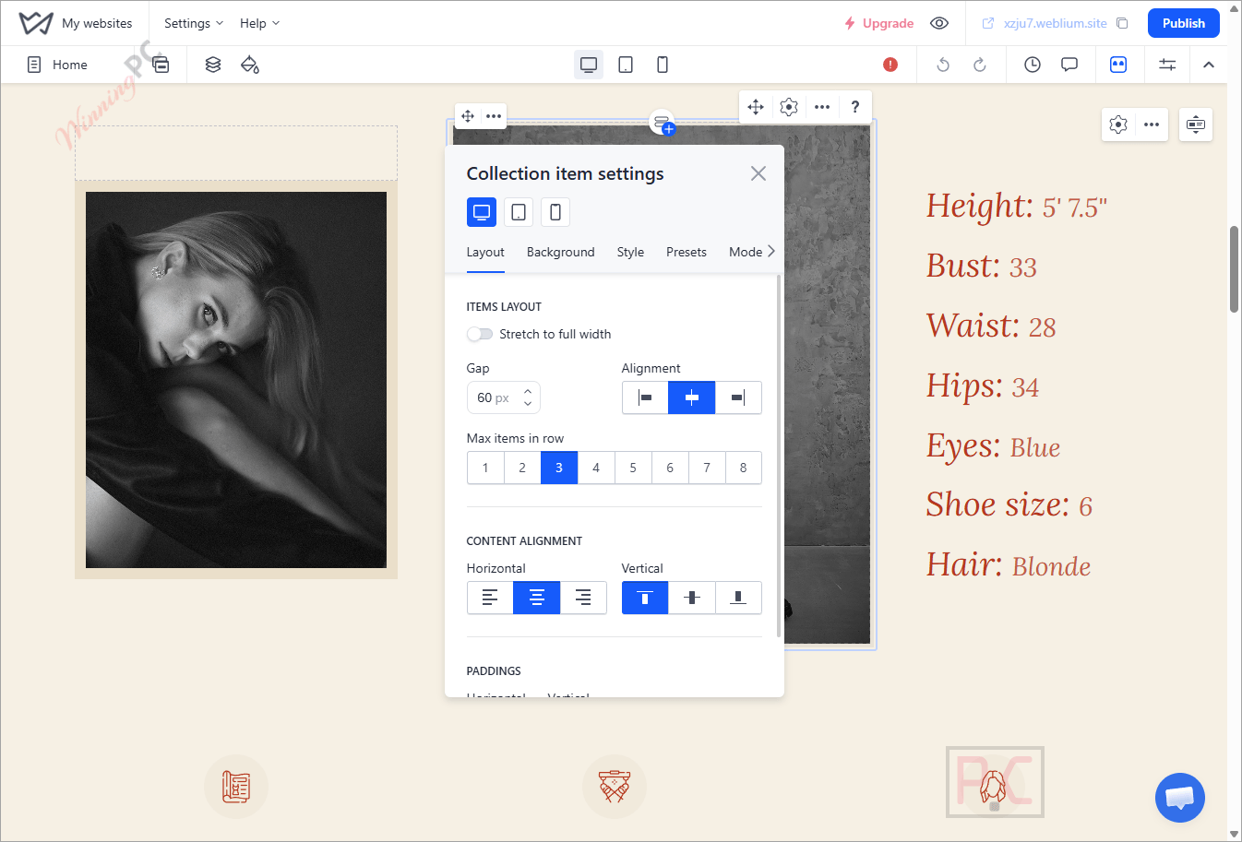Click the Publish button
This screenshot has width=1242, height=842.
coord(1184,23)
